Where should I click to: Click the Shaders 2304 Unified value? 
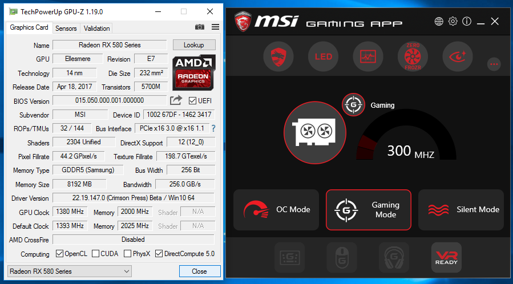pyautogui.click(x=84, y=142)
